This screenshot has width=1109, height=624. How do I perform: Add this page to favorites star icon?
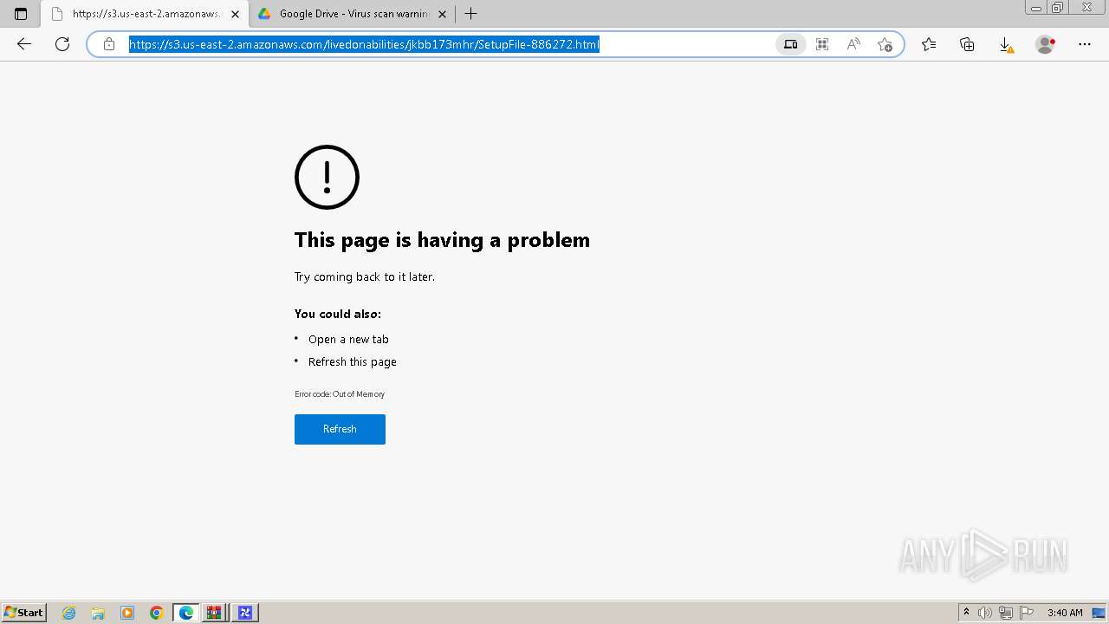(x=885, y=44)
